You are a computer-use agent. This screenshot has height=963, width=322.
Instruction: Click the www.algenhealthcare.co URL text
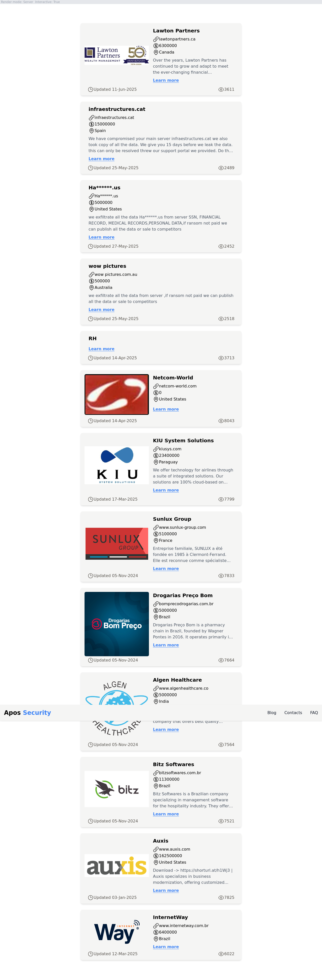click(184, 689)
